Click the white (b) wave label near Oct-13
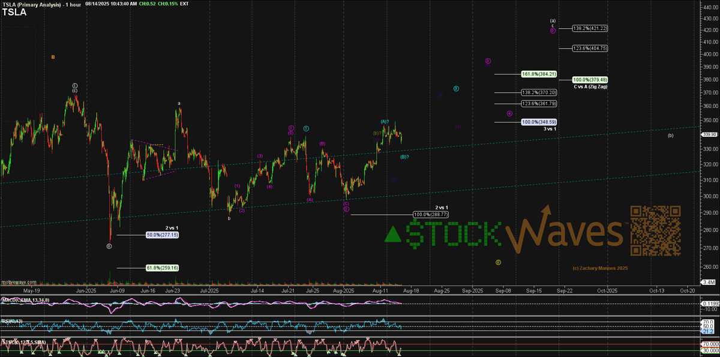Screen dimensions: 720x357 [670, 135]
